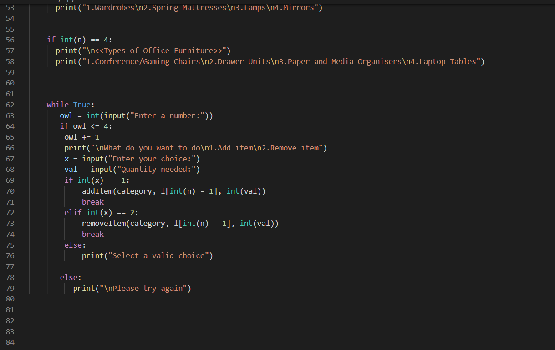Select the else keyword on line 78
The height and width of the screenshot is (350, 555).
tap(68, 277)
